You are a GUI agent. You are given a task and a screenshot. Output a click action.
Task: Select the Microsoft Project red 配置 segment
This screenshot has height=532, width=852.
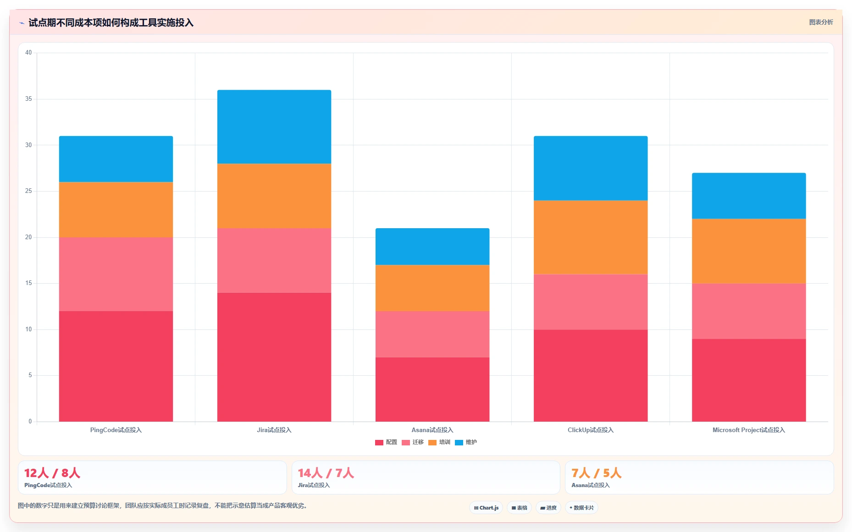point(749,380)
